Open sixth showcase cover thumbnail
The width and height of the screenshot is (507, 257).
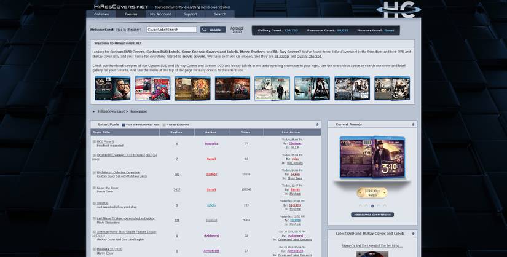312,89
